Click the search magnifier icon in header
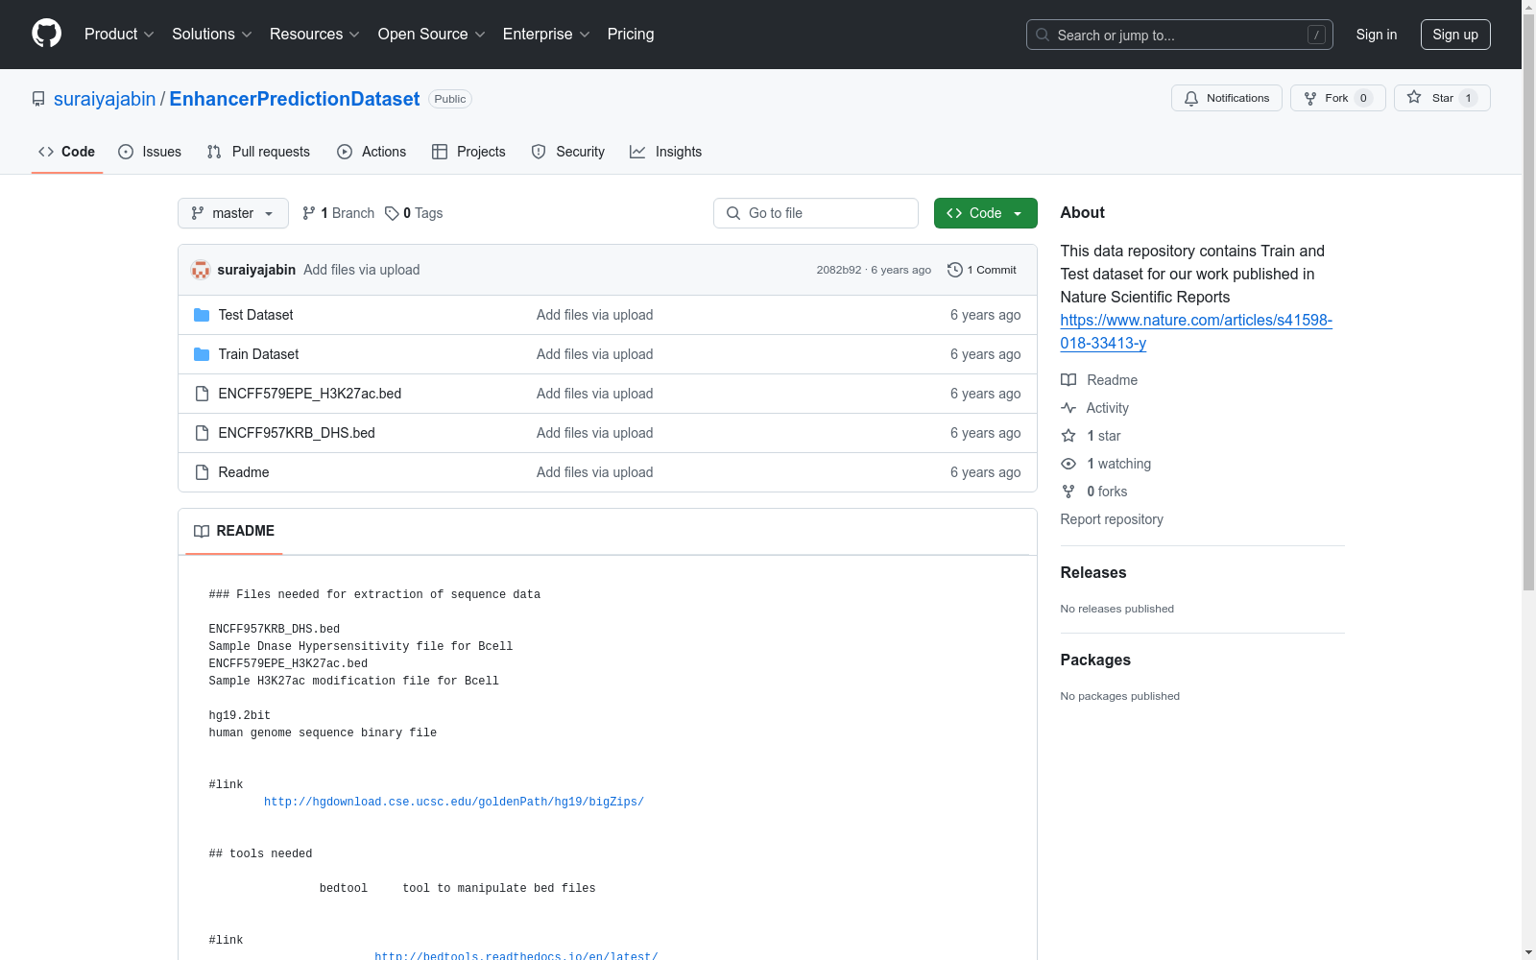The image size is (1536, 960). tap(1043, 35)
